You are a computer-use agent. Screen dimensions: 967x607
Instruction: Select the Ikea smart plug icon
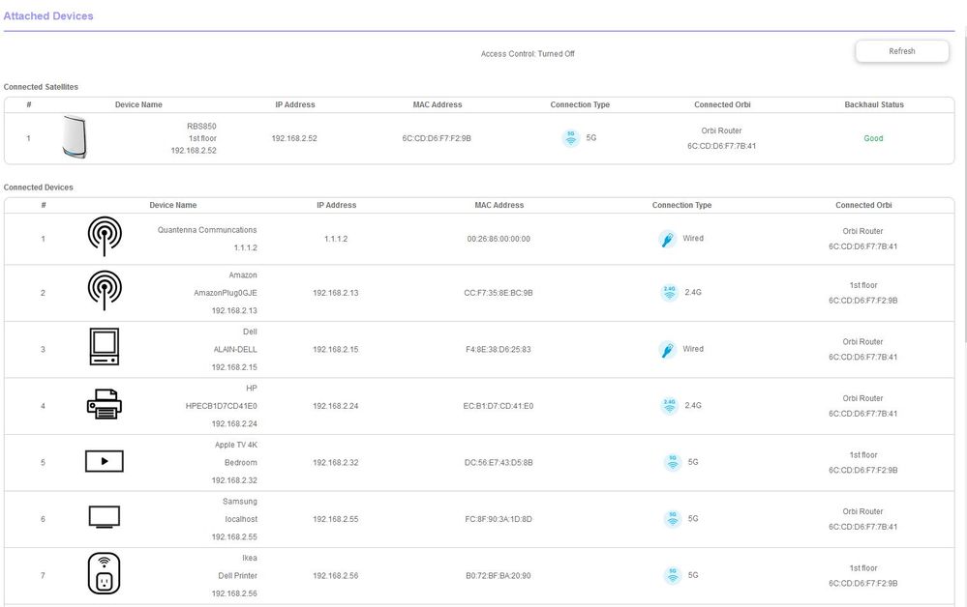point(105,574)
